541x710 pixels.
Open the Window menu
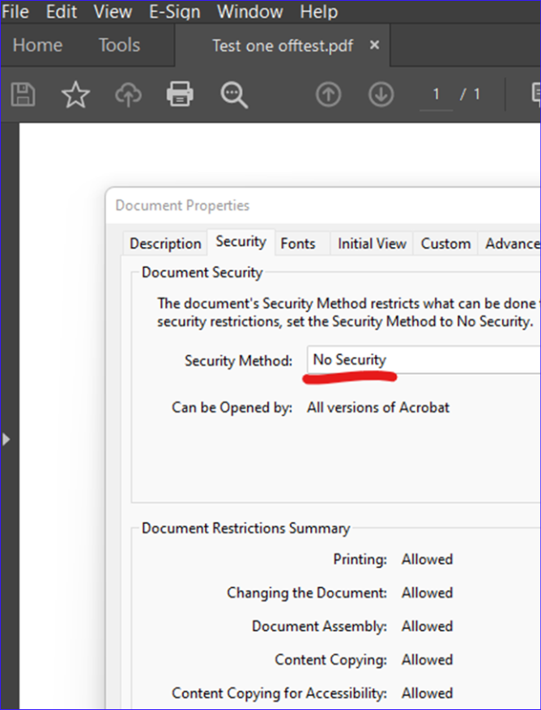point(250,11)
